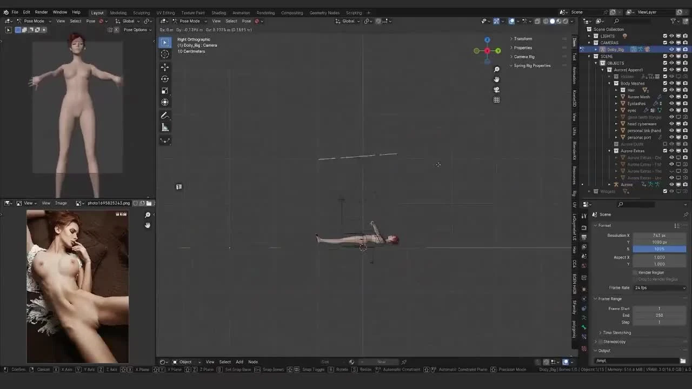
Task: Select the Measure tool
Action: [x=165, y=128]
